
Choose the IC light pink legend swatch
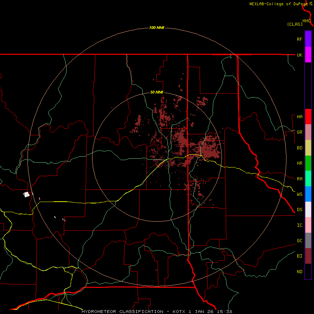point(308,225)
